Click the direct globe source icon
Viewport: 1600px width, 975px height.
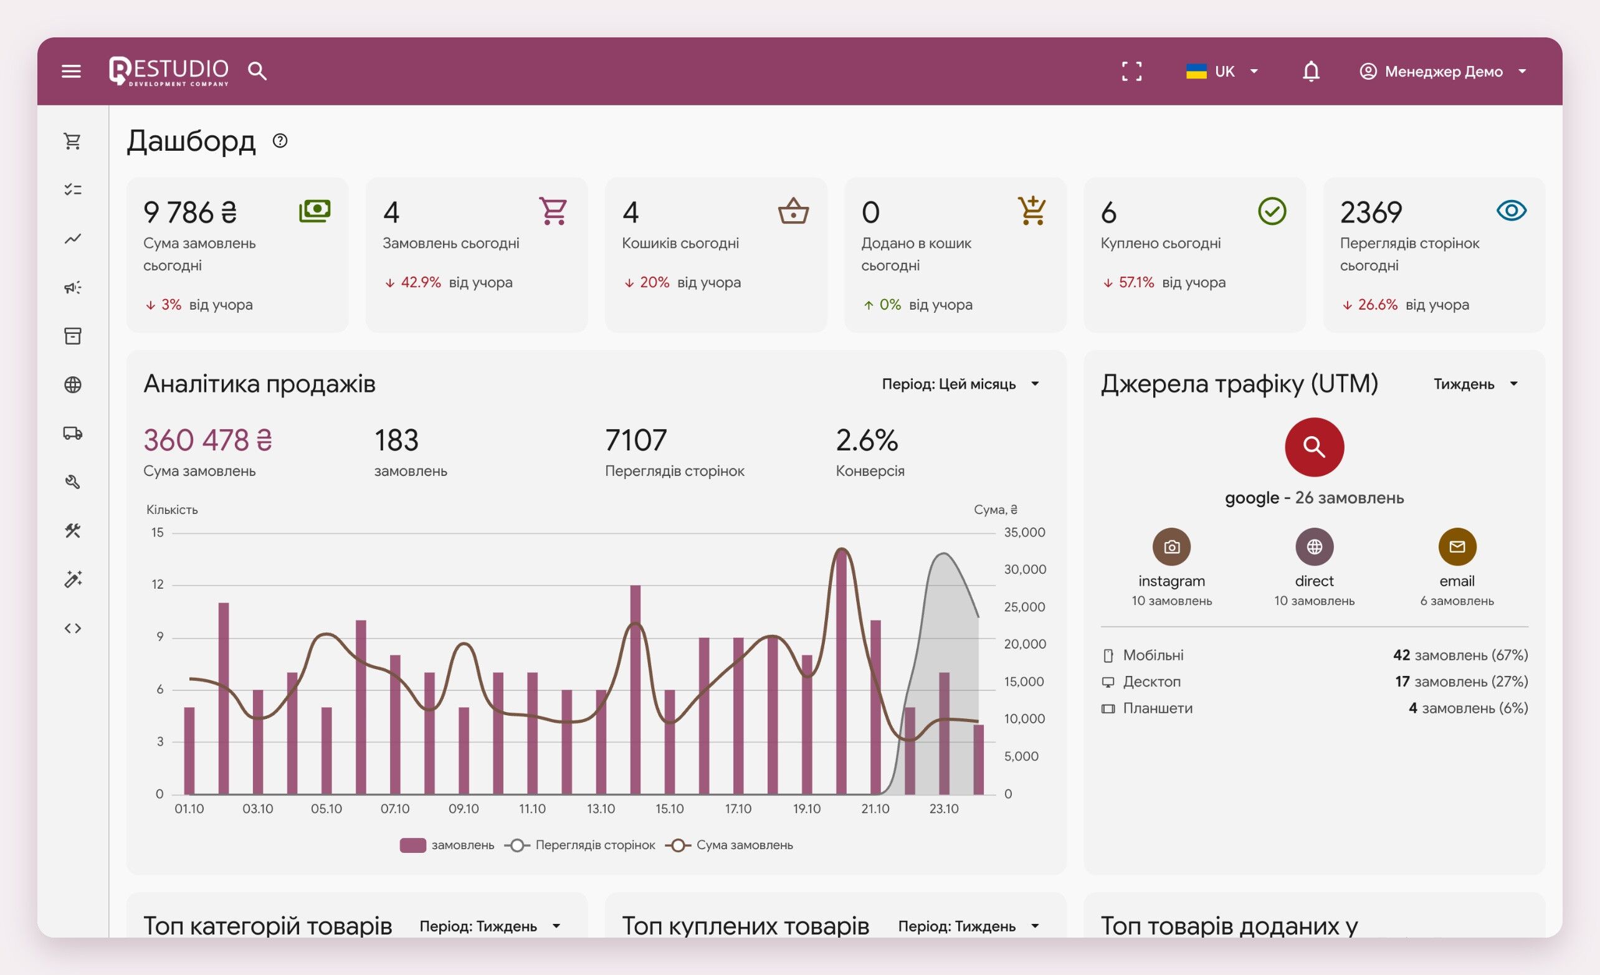(x=1314, y=546)
